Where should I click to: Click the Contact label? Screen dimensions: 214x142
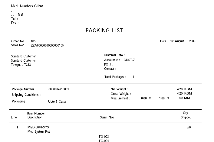[110, 69]
